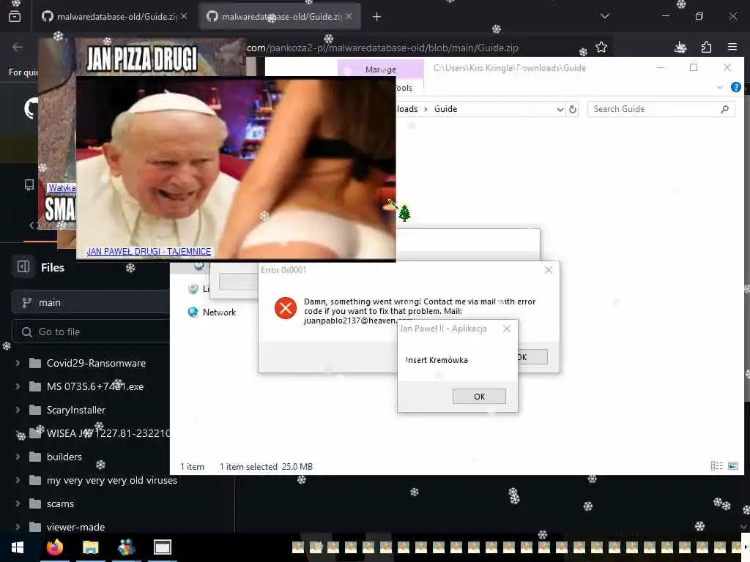Click the Watyka link in popup
Image resolution: width=750 pixels, height=562 pixels.
pos(62,188)
